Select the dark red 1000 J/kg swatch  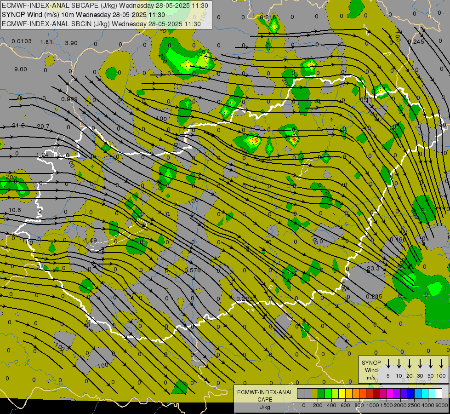[x=376, y=394]
